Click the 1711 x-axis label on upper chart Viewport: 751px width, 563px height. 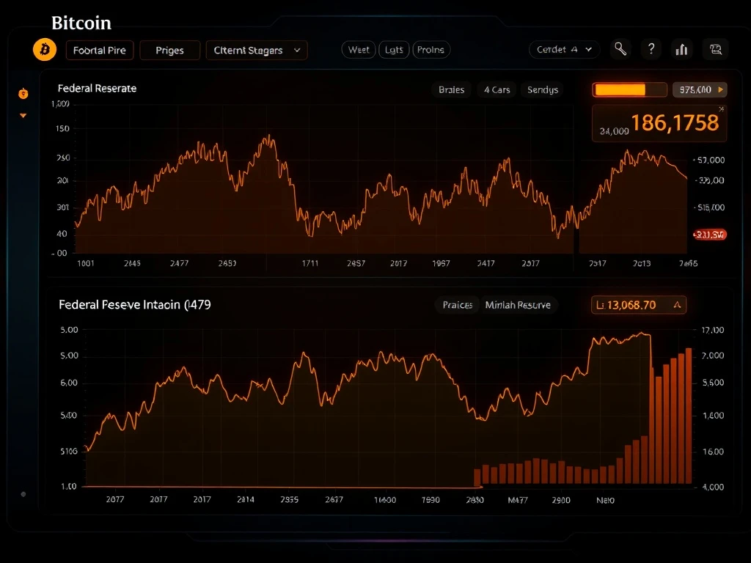pos(310,263)
